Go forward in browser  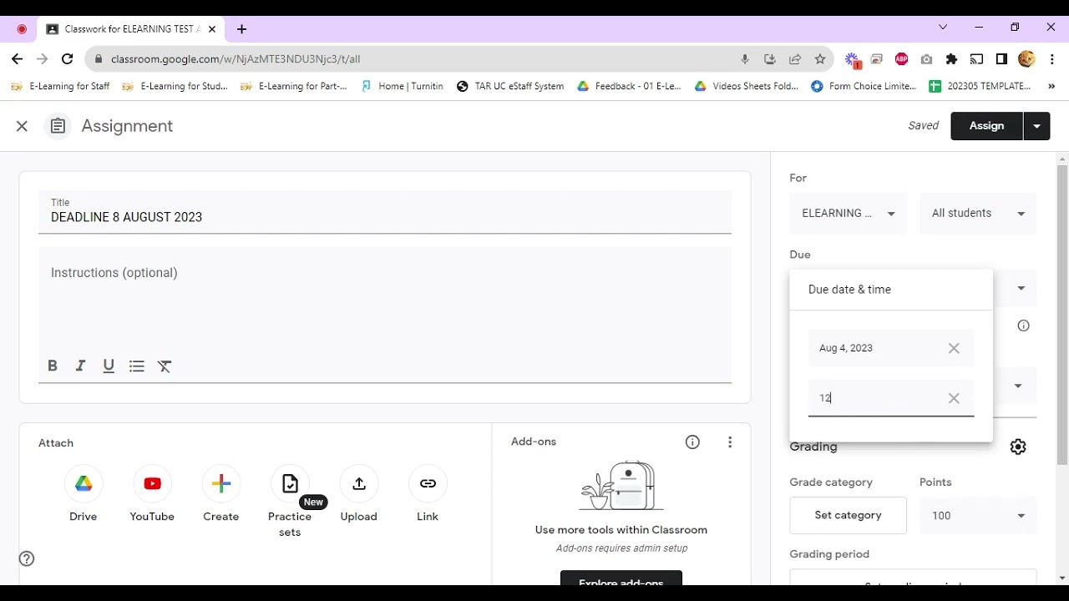pos(43,59)
